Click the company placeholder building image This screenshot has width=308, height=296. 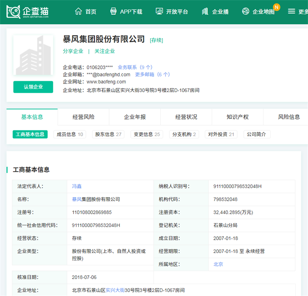point(33,55)
